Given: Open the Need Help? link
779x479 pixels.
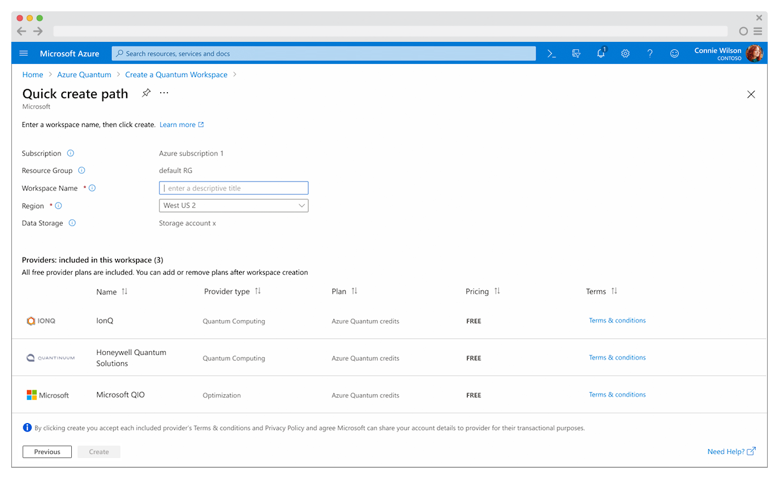Looking at the screenshot, I should click(x=731, y=451).
